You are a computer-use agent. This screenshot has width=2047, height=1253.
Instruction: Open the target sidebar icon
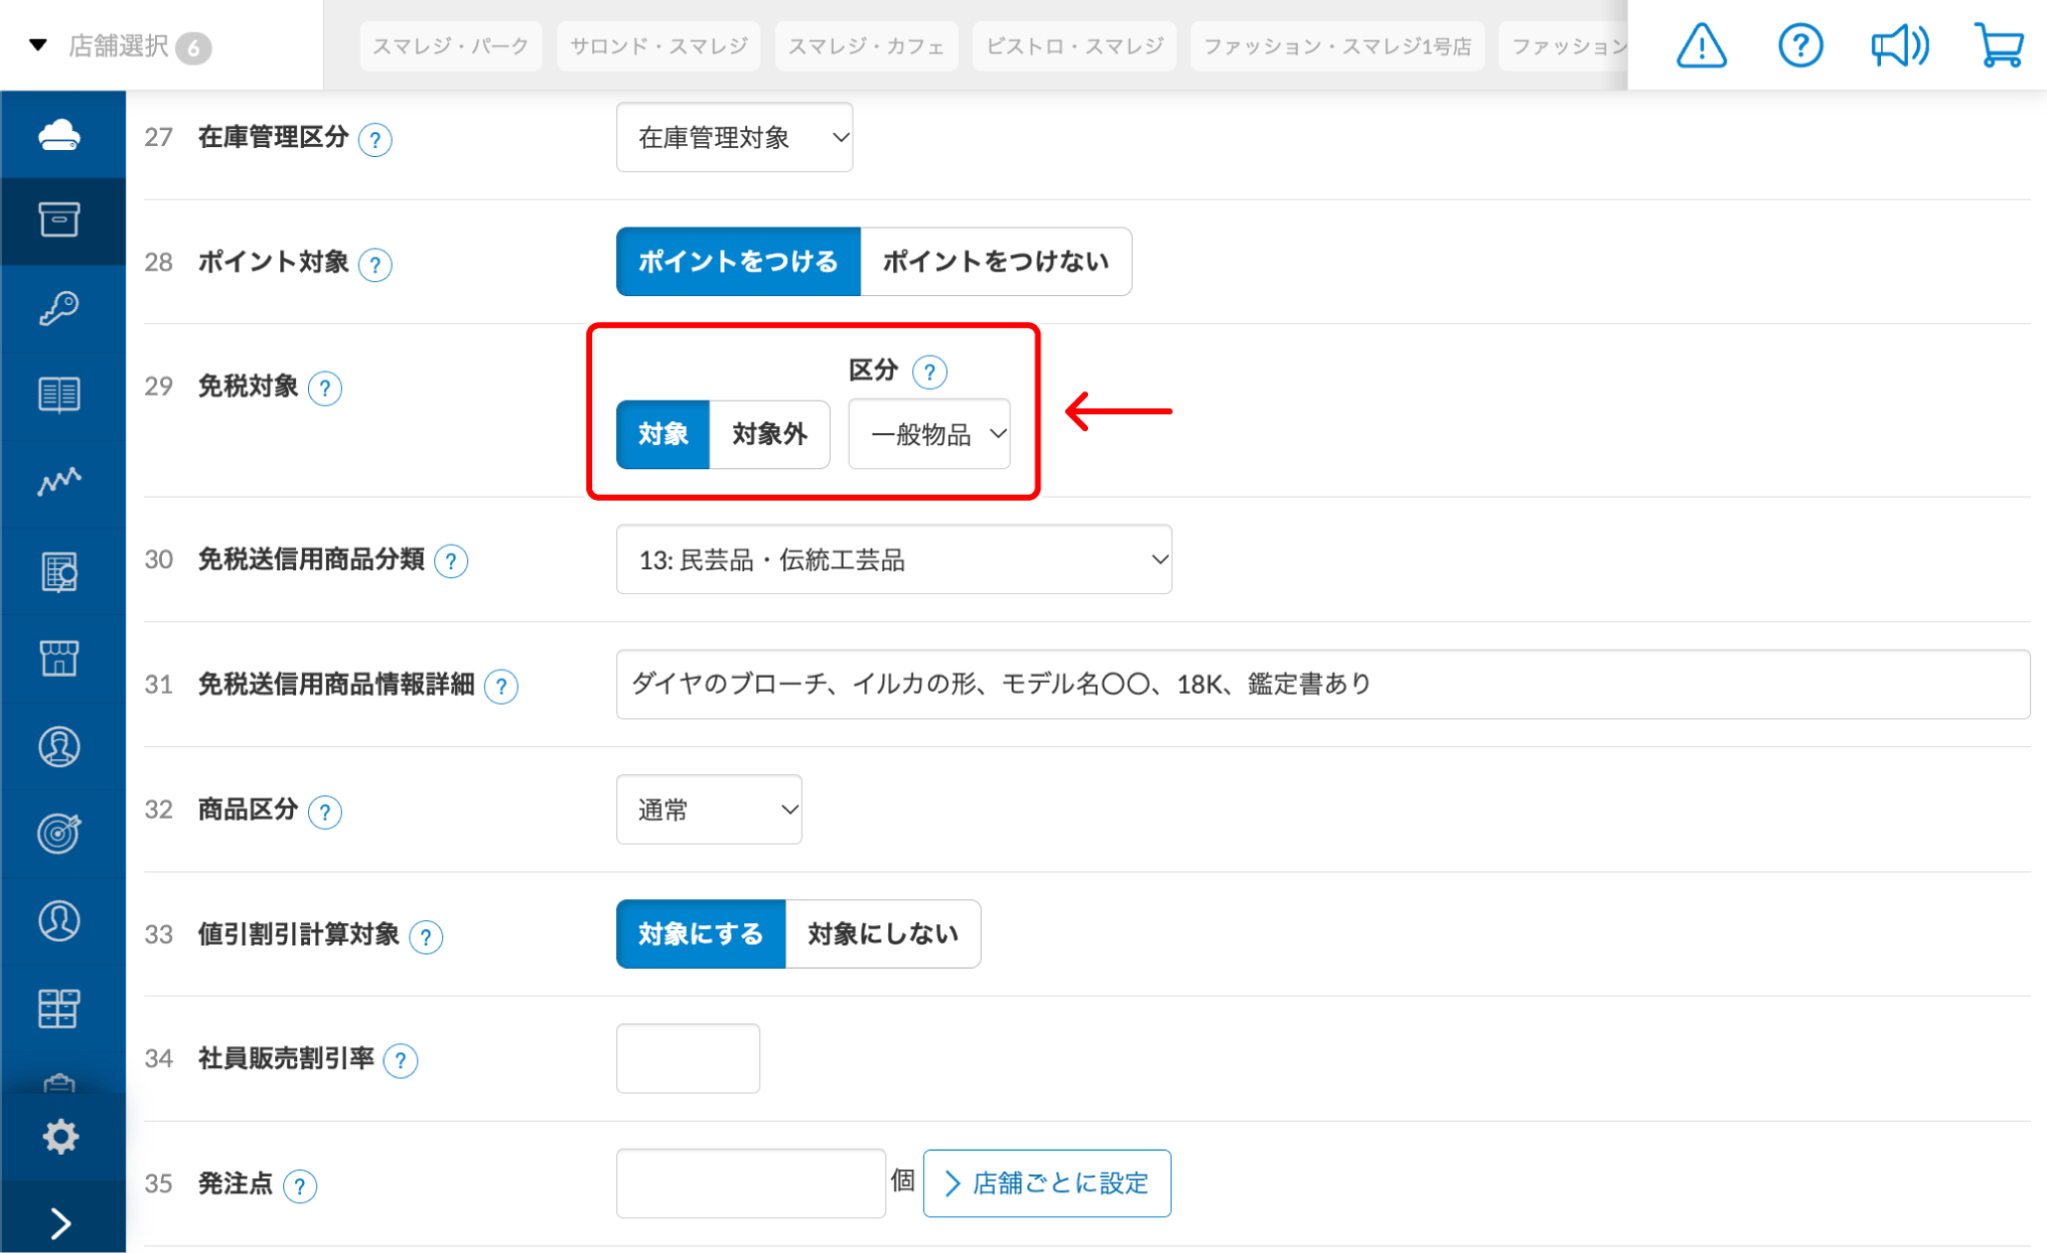[x=60, y=833]
